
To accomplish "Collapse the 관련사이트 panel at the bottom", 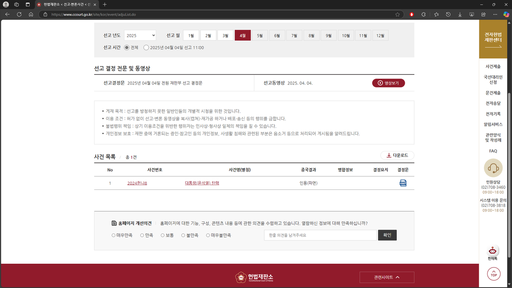I will click(x=387, y=277).
